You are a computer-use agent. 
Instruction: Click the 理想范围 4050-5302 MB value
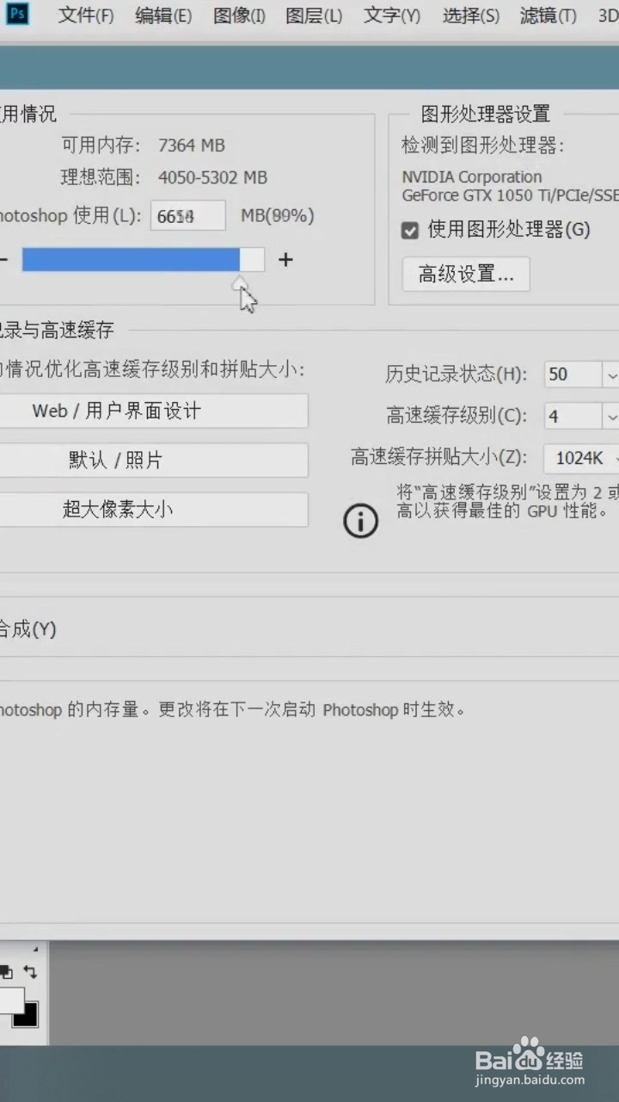pos(213,177)
